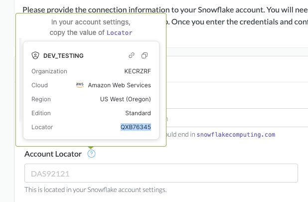Click the Locator row label in card

coord(42,127)
